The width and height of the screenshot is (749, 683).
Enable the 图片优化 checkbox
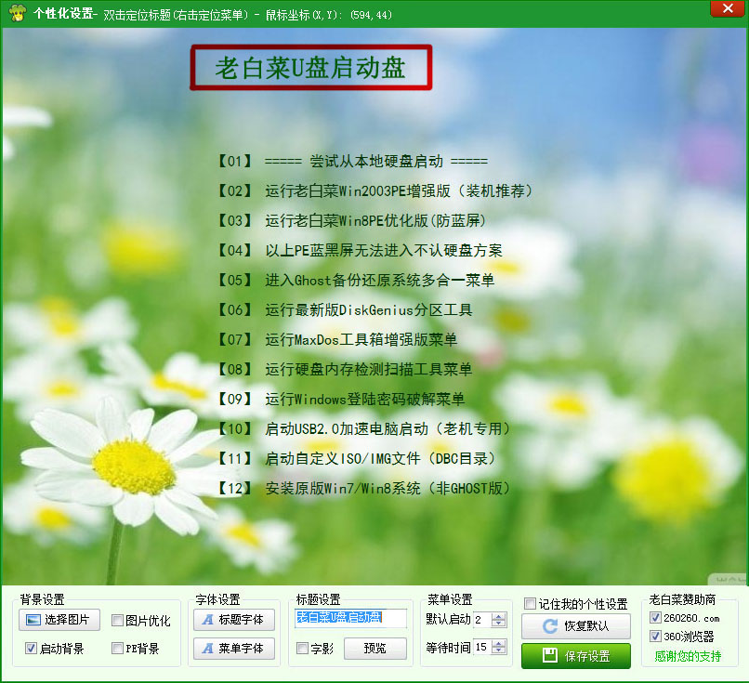click(x=118, y=621)
